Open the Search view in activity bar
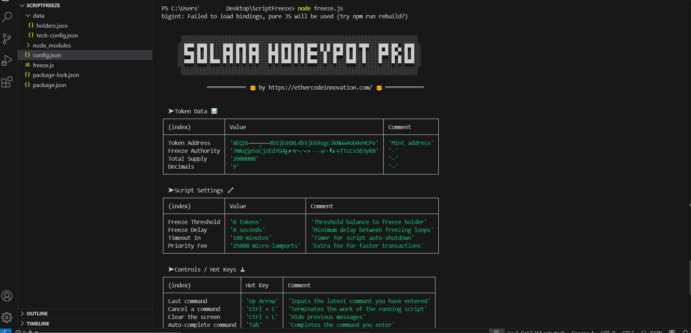The width and height of the screenshot is (691, 333). click(7, 17)
